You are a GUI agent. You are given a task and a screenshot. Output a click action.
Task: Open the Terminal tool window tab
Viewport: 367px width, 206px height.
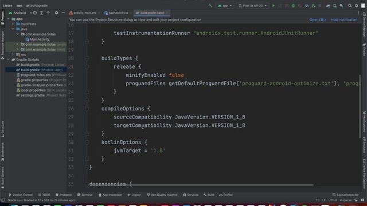click(85, 195)
